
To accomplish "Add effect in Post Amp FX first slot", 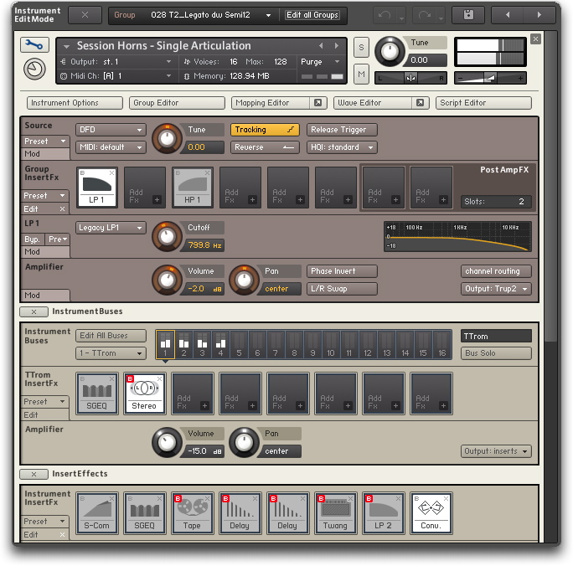I will (384, 188).
